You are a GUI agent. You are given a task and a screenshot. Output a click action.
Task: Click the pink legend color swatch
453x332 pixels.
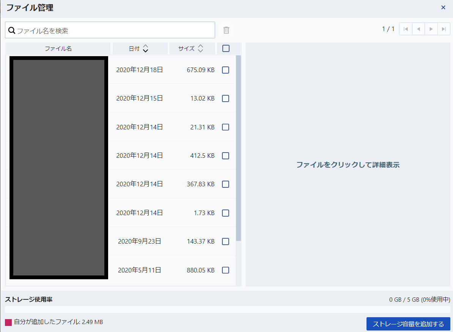(x=8, y=322)
